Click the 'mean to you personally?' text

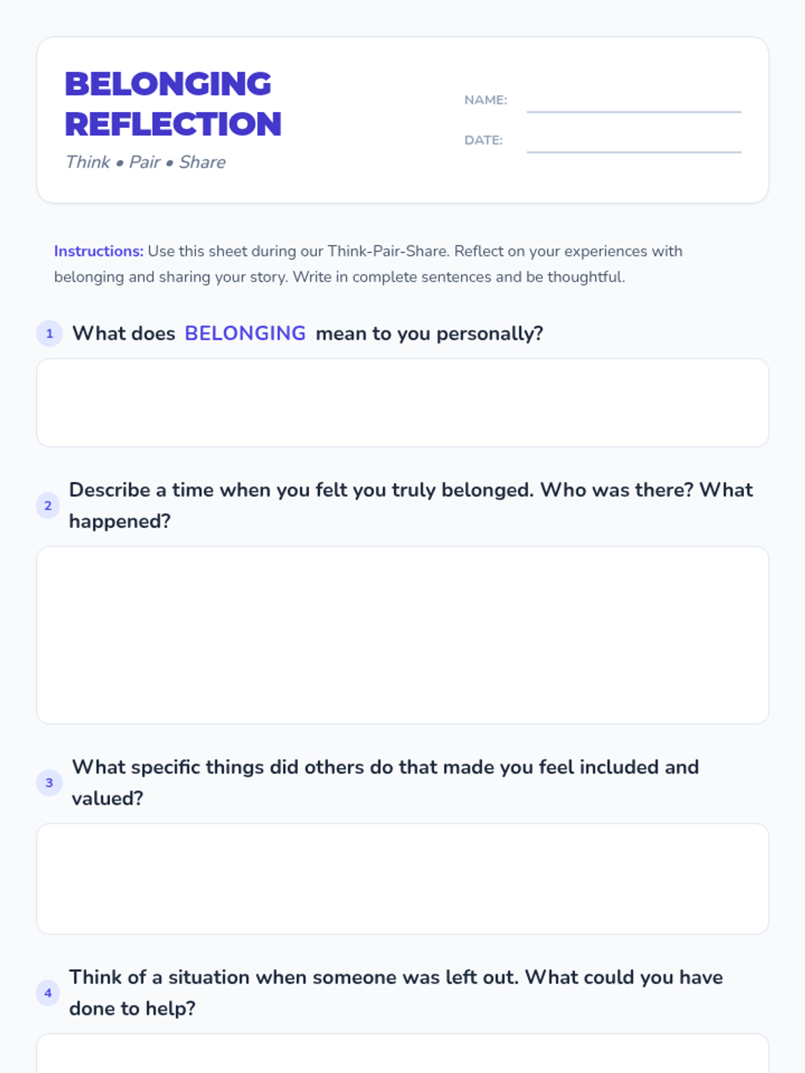pyautogui.click(x=429, y=333)
